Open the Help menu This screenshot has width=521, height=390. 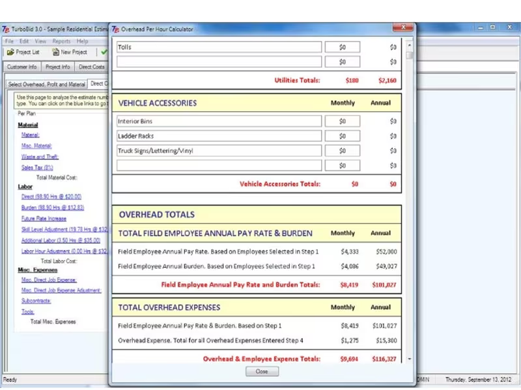pyautogui.click(x=82, y=41)
